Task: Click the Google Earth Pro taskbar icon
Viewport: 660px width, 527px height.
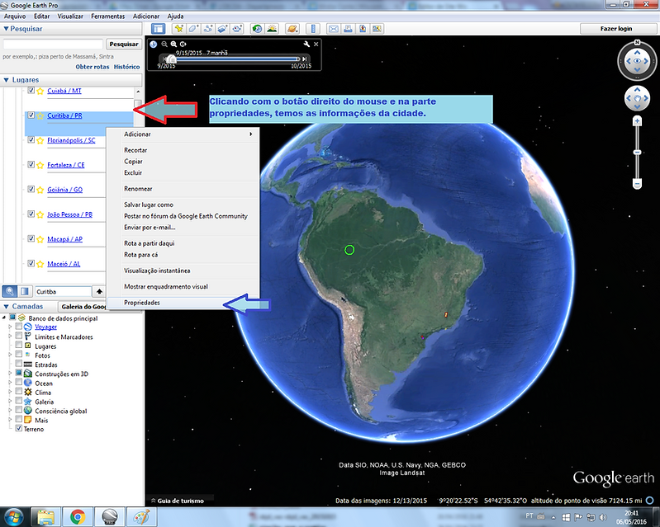Action: (x=109, y=516)
